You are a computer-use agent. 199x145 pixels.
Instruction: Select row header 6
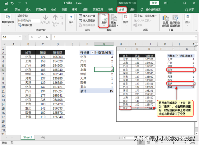[3, 70]
